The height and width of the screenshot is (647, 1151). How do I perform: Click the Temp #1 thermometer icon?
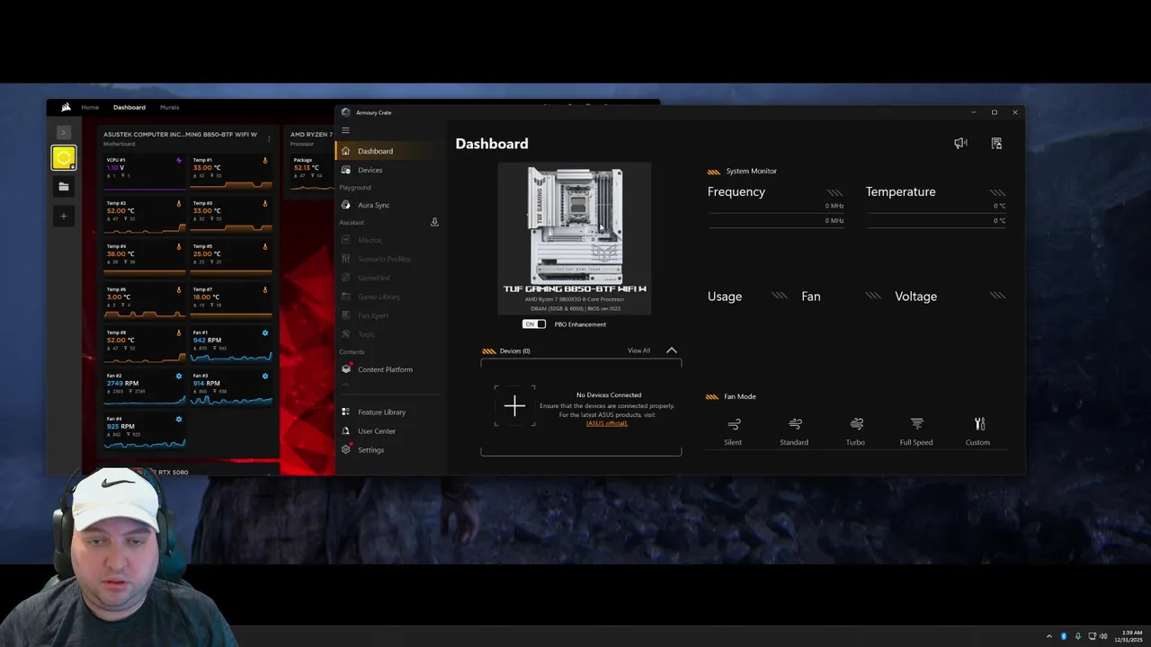point(265,160)
